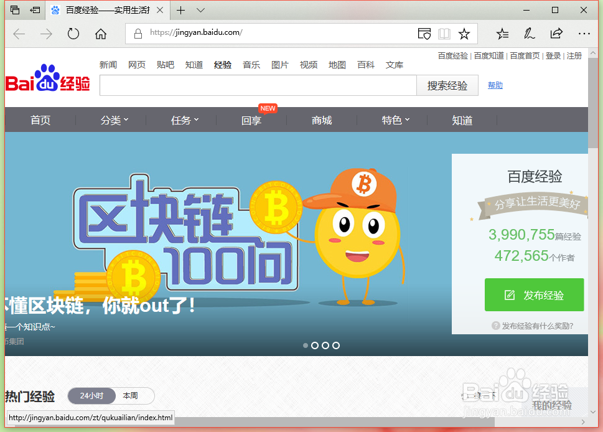Viewport: 603px width, 432px height.
Task: Select 首页 in the navigation bar
Action: pyautogui.click(x=40, y=120)
